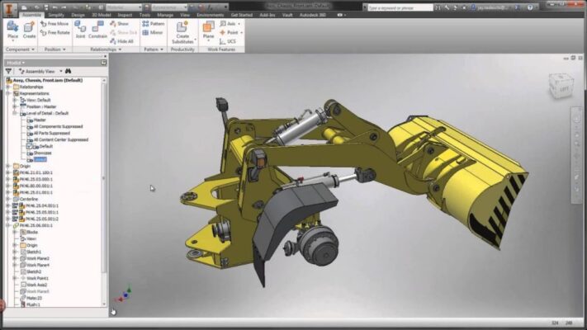
Task: Expand the Relationships folder node
Action: [x=8, y=87]
